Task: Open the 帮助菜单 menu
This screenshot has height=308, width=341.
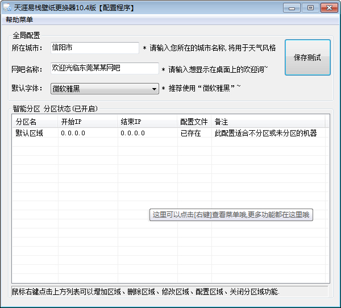Action: pos(19,19)
